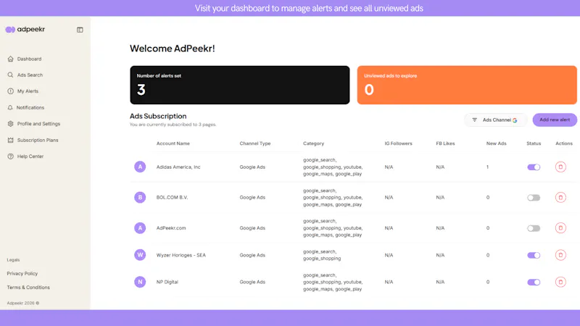Click the Subscription Plans icon

(10, 140)
